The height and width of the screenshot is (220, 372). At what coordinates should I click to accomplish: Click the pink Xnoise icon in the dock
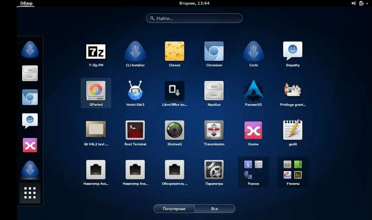point(30,145)
